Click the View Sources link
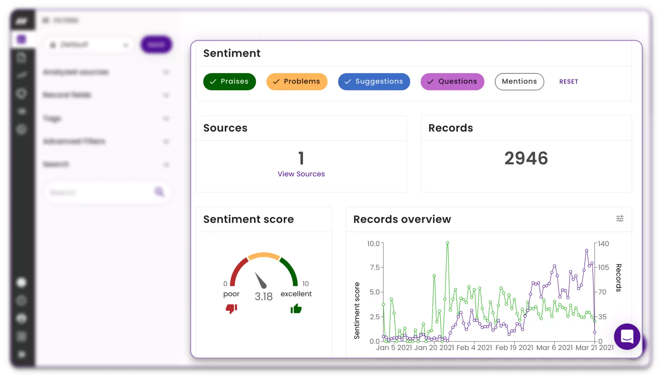The height and width of the screenshot is (378, 661). click(301, 174)
